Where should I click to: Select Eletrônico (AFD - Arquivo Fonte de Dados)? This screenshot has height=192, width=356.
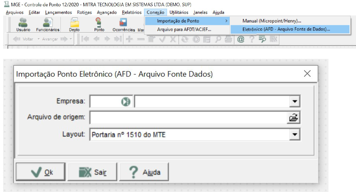[290, 29]
